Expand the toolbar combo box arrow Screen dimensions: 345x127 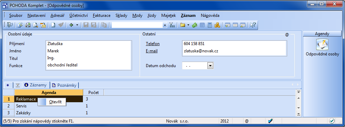[165, 25]
